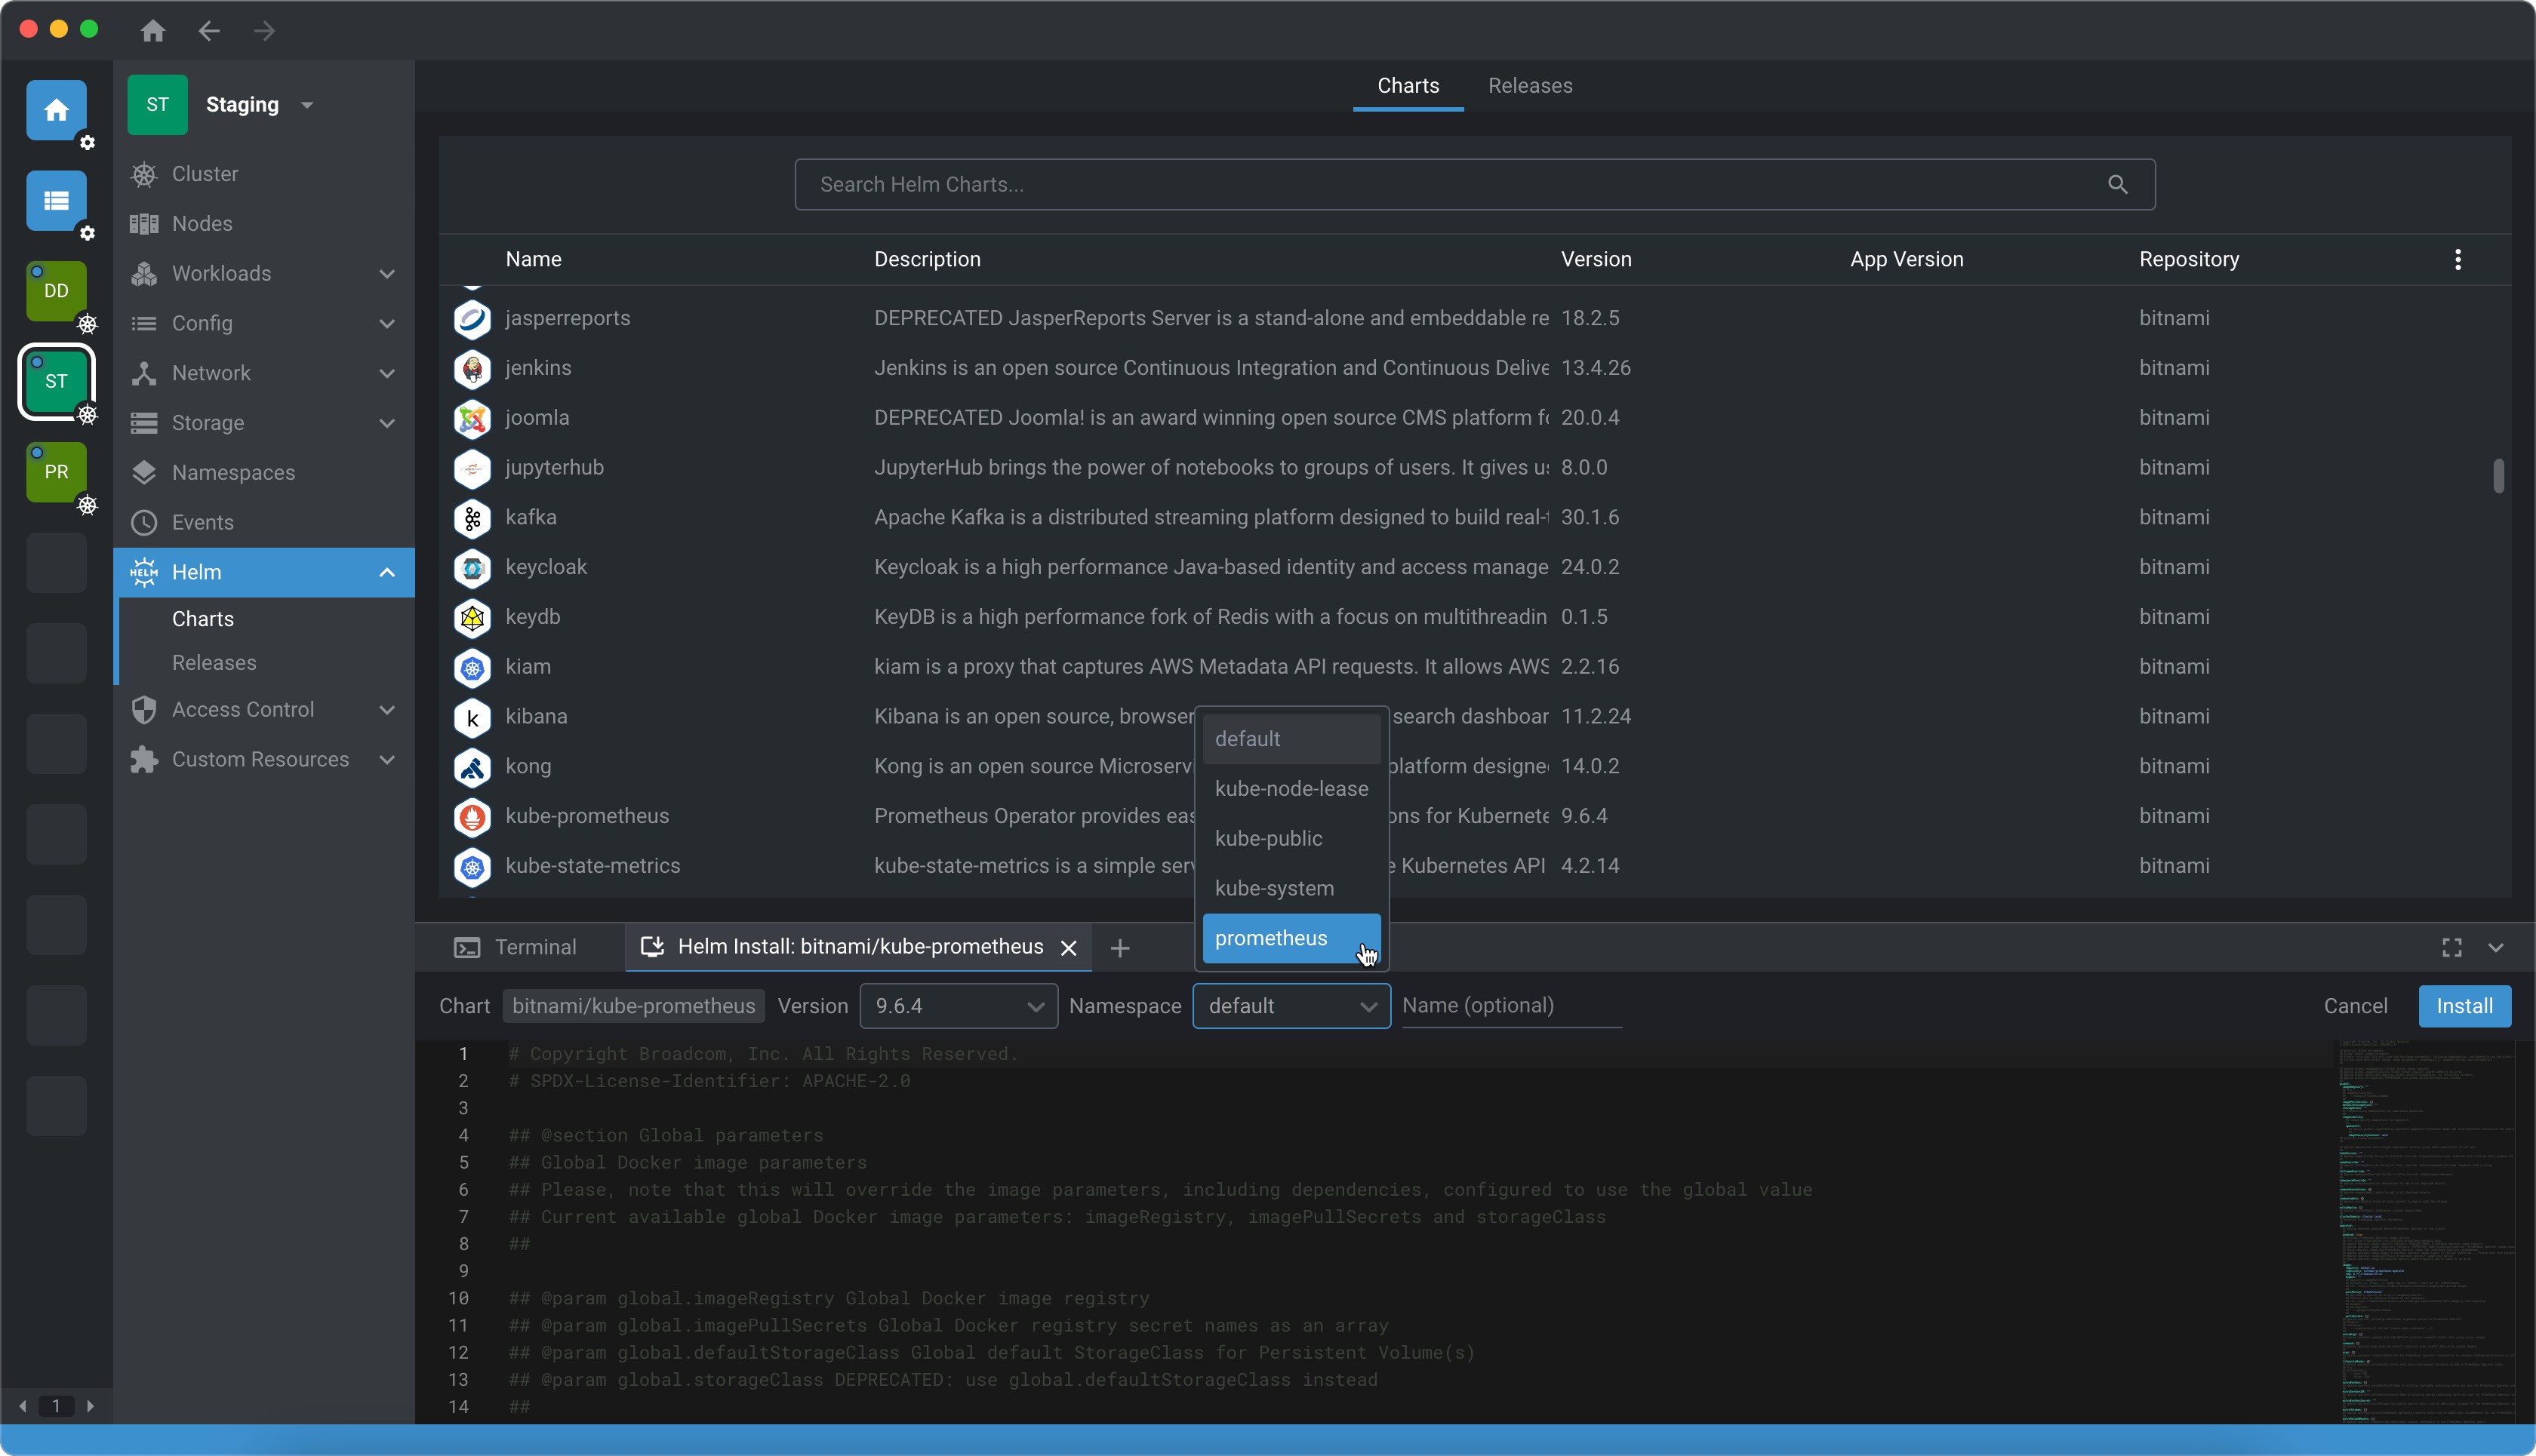Maximize the dock panel with fullscreen icon
The image size is (2536, 1456).
tap(2451, 947)
